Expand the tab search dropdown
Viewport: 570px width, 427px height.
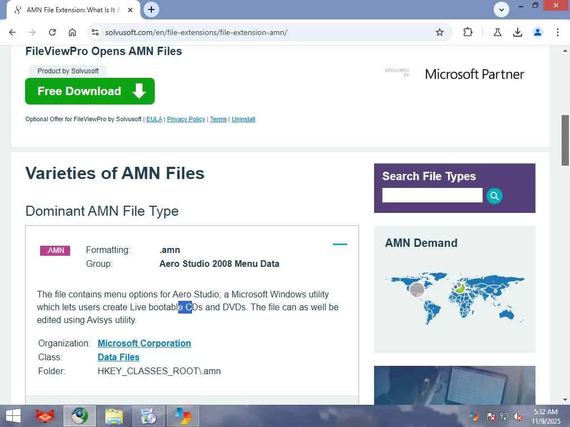pyautogui.click(x=502, y=9)
